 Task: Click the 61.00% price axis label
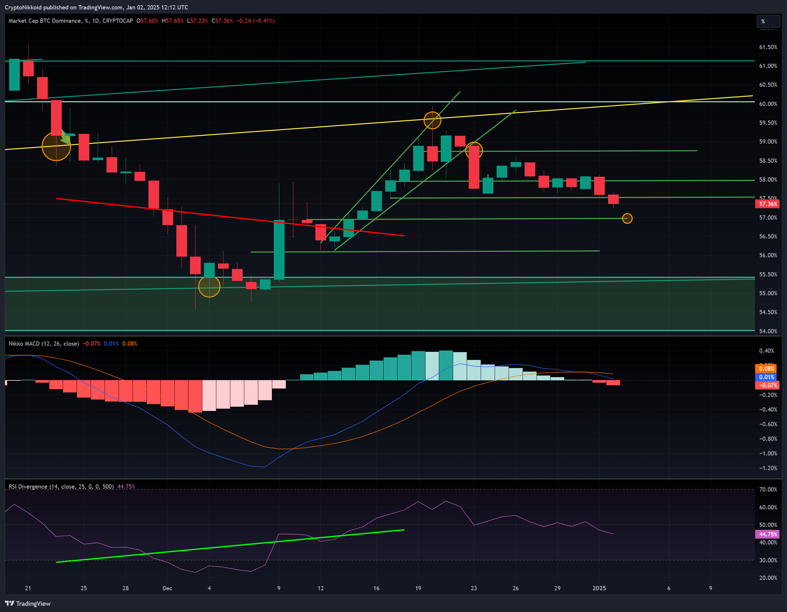pos(768,66)
